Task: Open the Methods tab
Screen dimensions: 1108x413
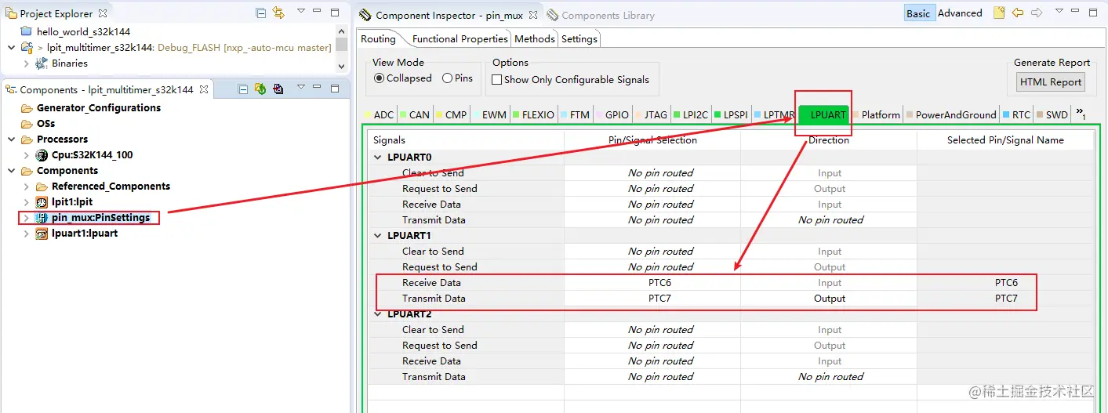Action: [x=535, y=39]
